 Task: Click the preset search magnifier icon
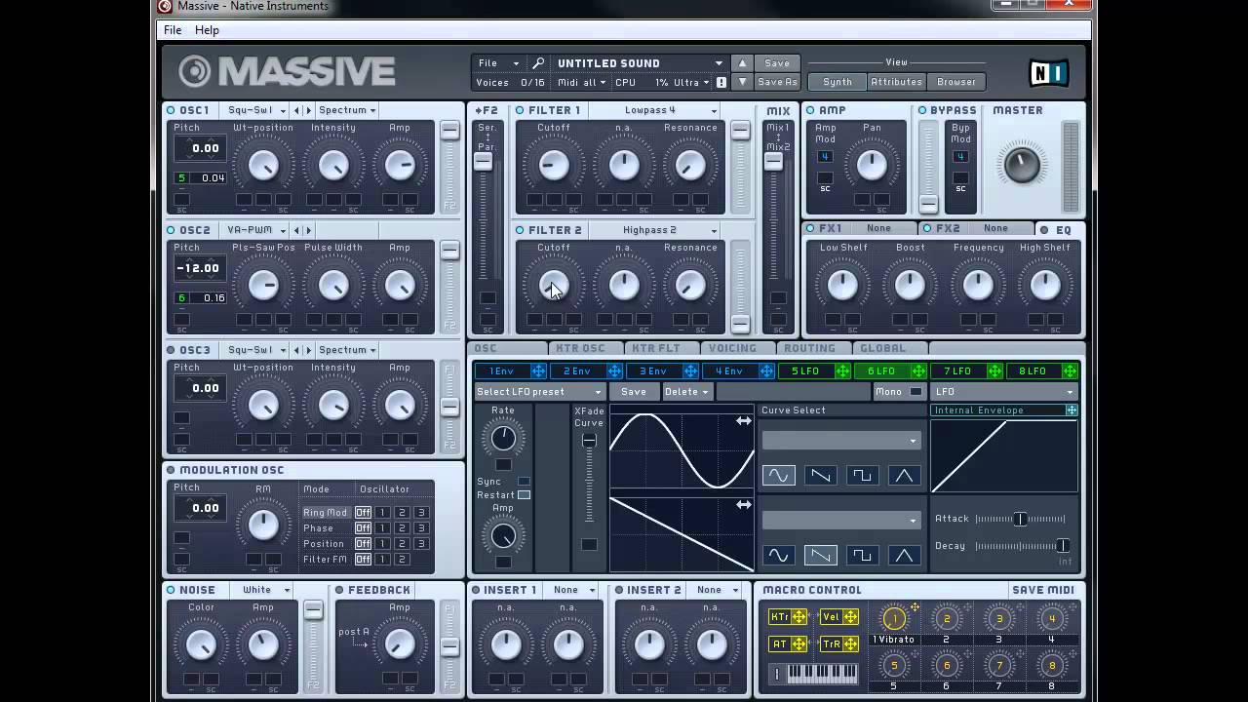click(x=538, y=63)
